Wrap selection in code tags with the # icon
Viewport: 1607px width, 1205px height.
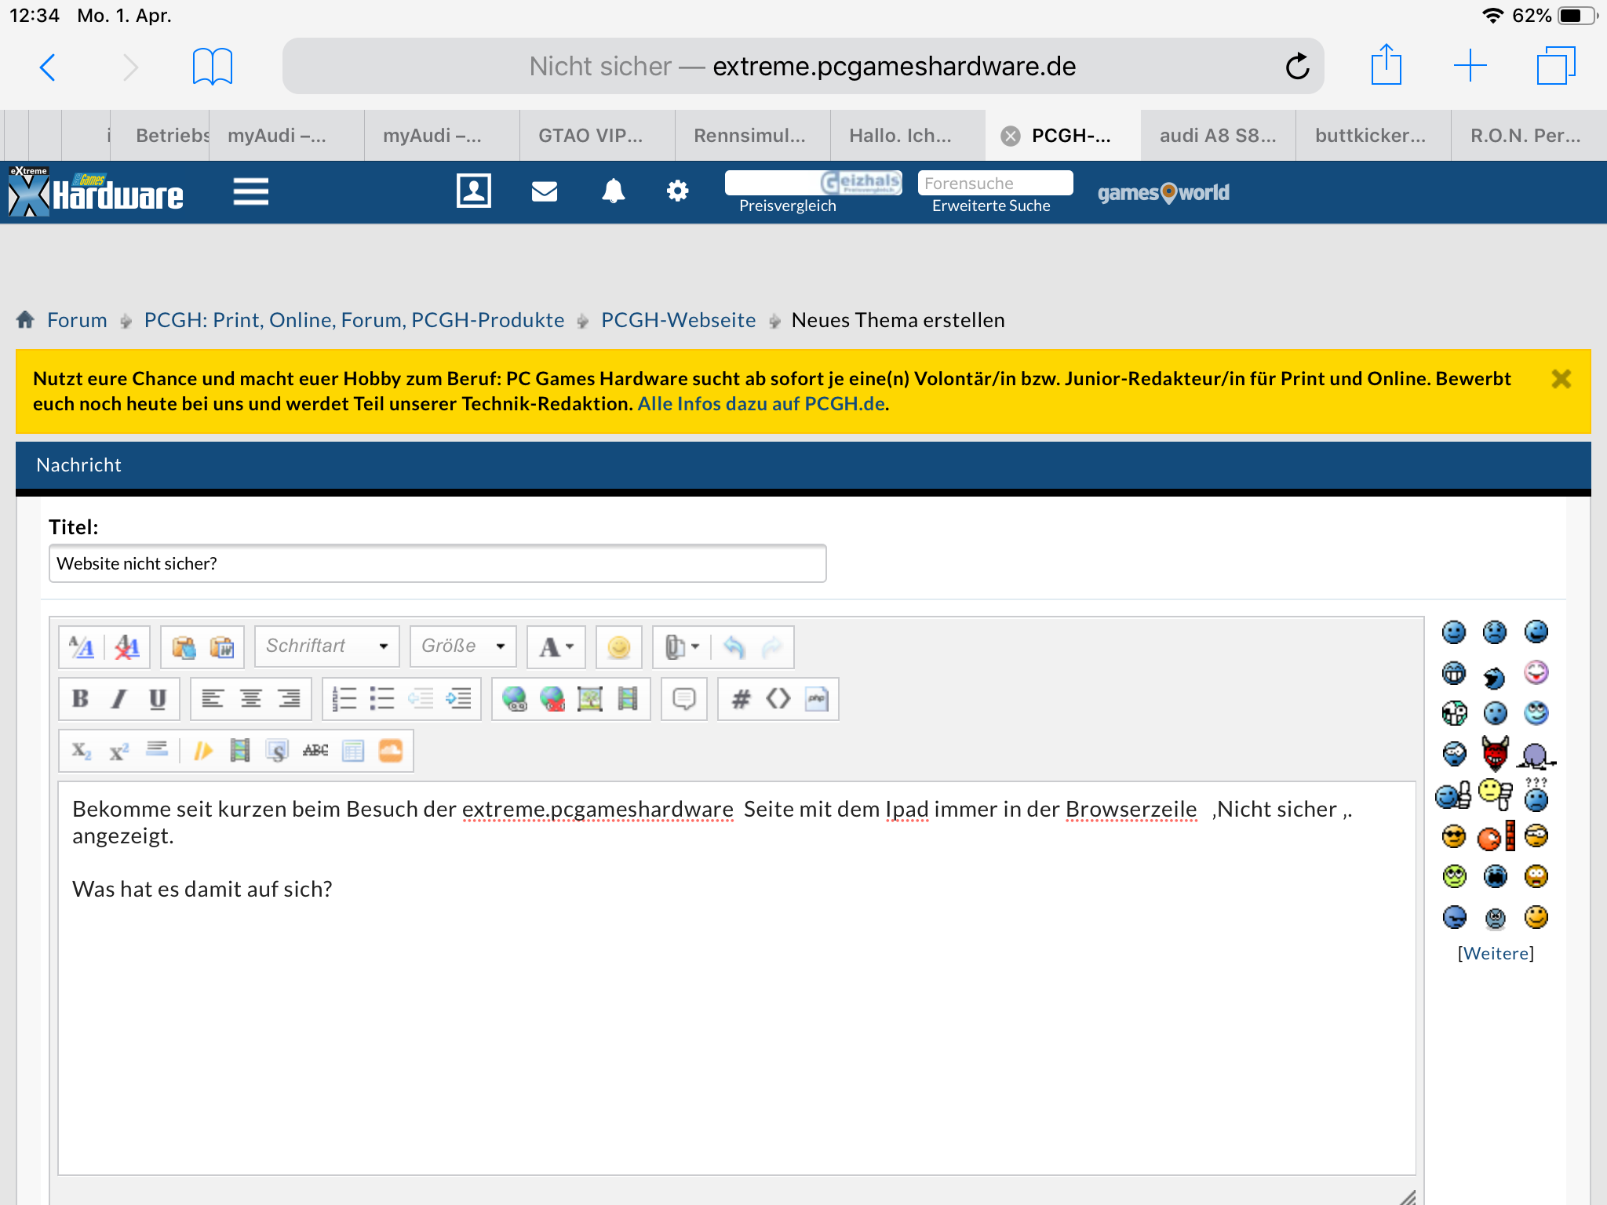(x=741, y=699)
